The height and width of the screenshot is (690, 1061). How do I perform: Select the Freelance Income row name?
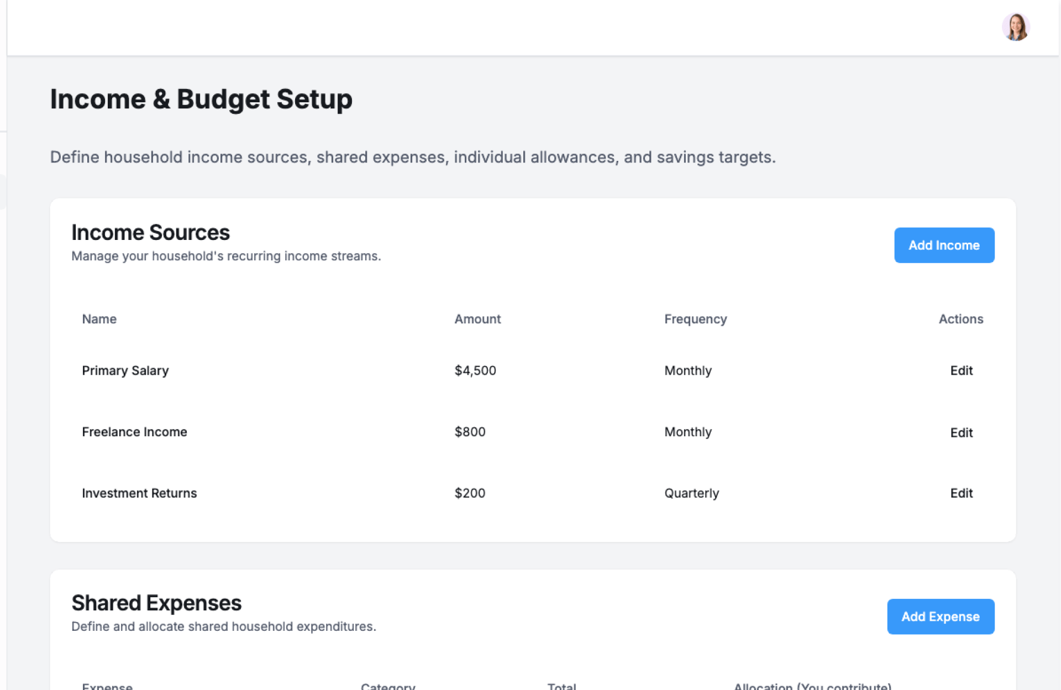click(134, 432)
